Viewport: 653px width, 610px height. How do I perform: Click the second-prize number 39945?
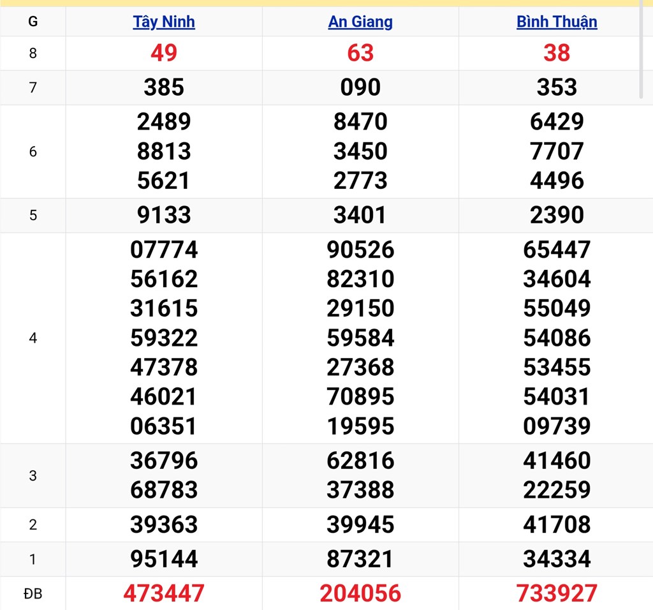tap(360, 524)
